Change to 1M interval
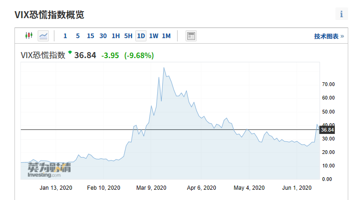 (x=166, y=36)
